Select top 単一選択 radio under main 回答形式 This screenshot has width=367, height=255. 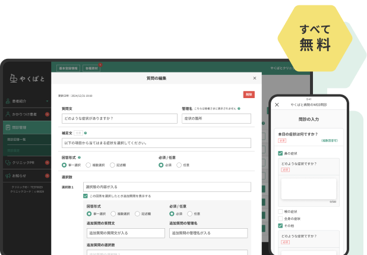[64, 165]
